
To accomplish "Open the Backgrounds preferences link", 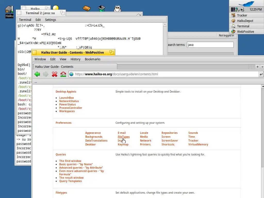I will (94, 137).
